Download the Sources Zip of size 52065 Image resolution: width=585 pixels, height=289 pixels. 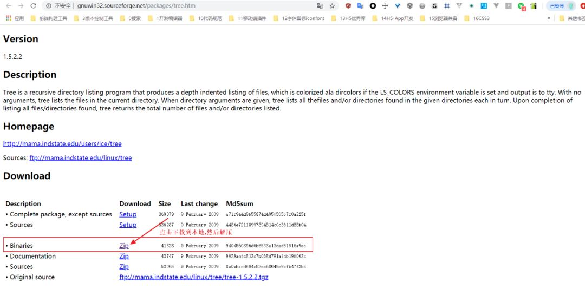tap(124, 267)
